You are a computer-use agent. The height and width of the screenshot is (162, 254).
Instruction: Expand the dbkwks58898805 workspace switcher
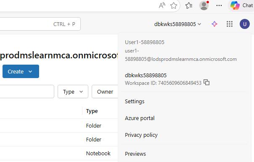coord(177,24)
